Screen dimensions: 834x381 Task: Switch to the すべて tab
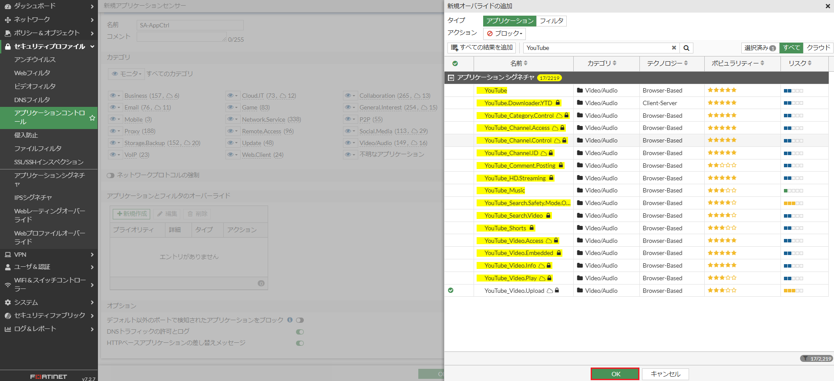click(791, 48)
